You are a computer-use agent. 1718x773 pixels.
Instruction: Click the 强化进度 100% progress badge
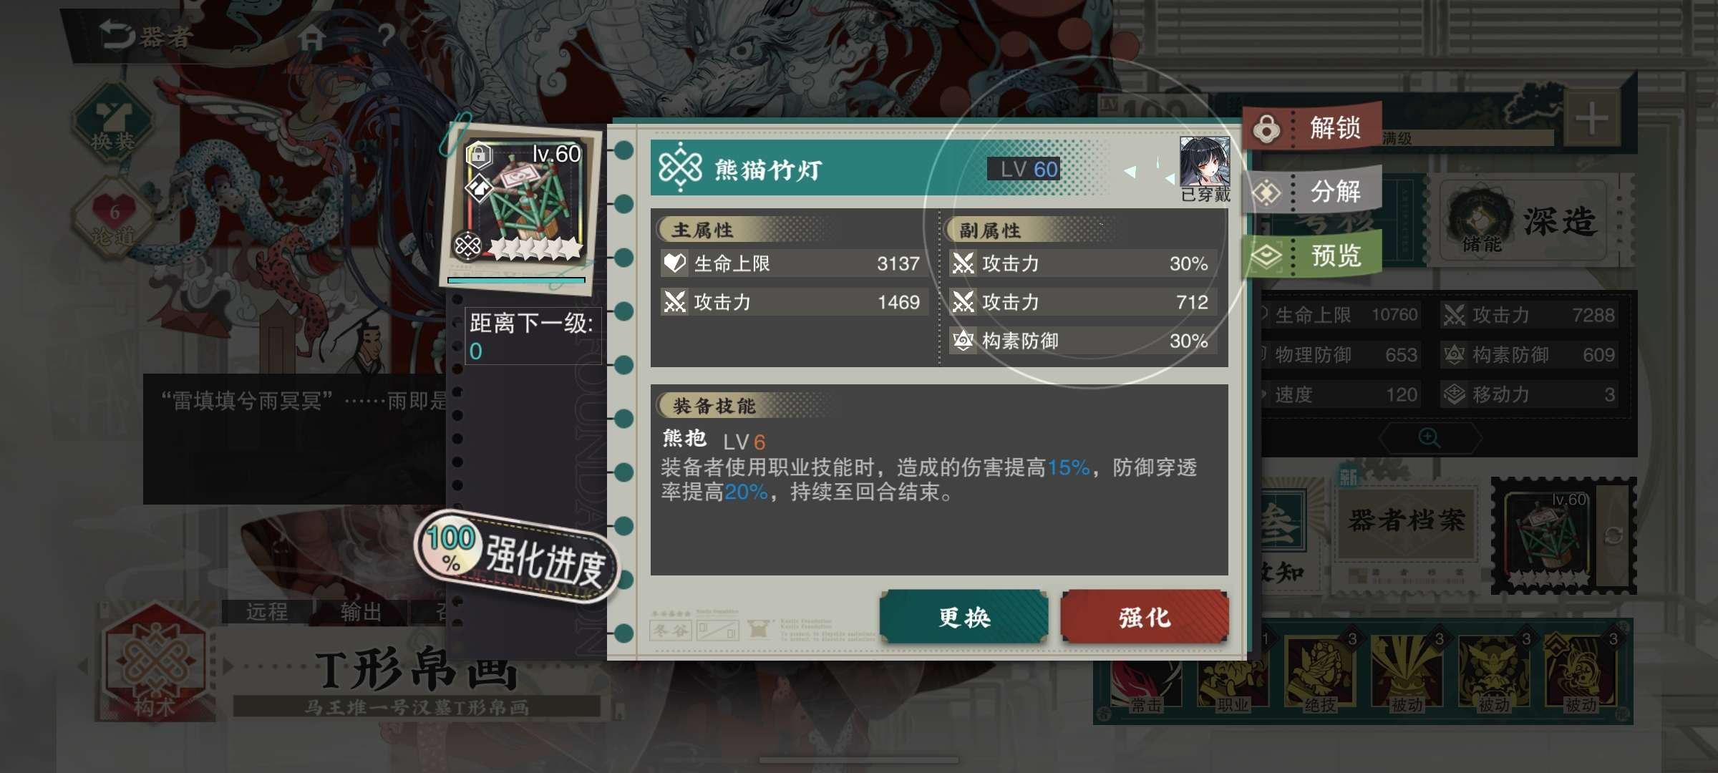[x=517, y=556]
